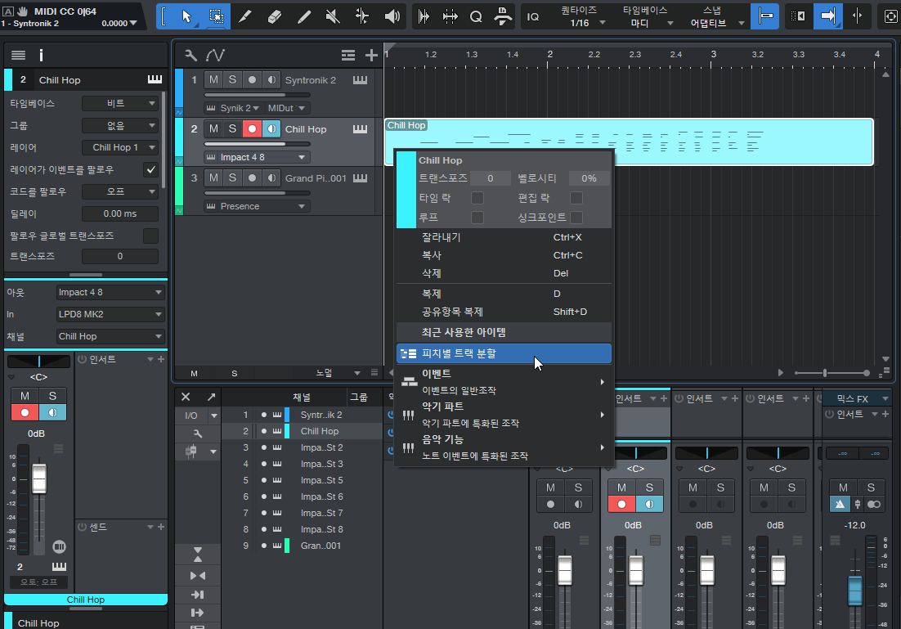Open the 악기 파트 submenu

504,415
